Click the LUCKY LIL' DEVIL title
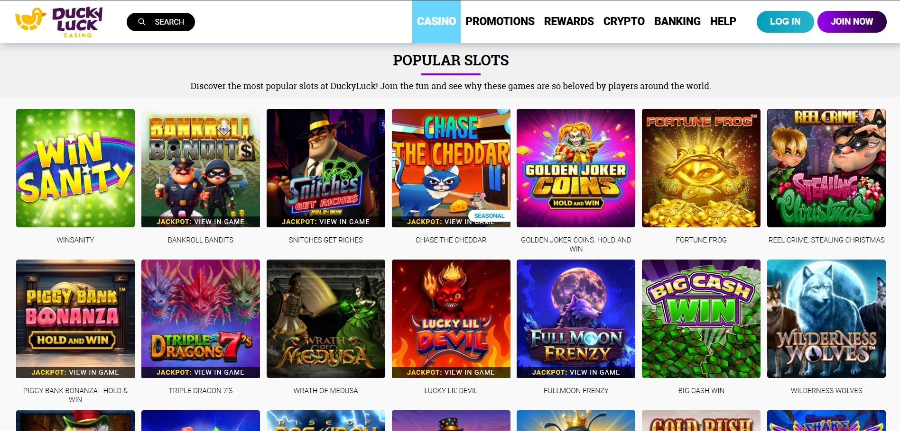900x431 pixels. click(451, 391)
